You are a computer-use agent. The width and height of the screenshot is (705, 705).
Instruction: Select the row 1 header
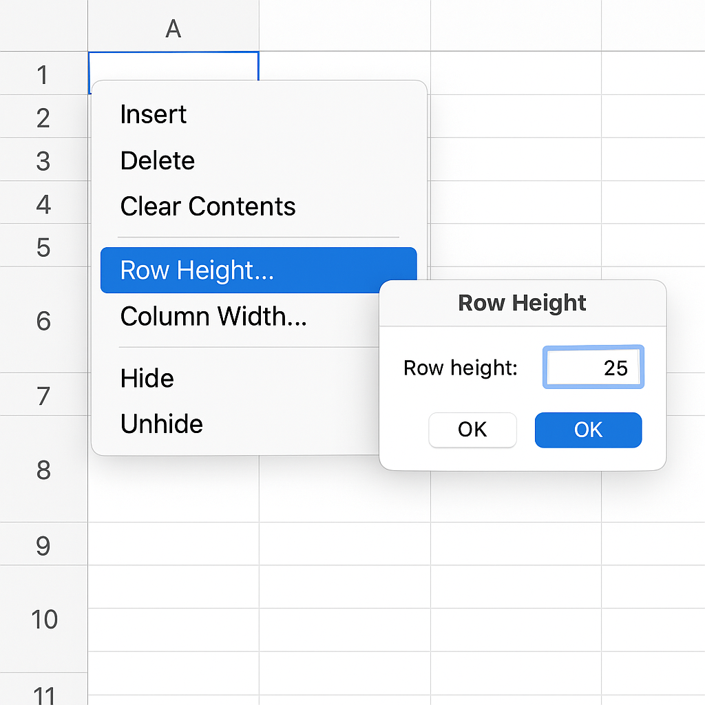coord(43,74)
